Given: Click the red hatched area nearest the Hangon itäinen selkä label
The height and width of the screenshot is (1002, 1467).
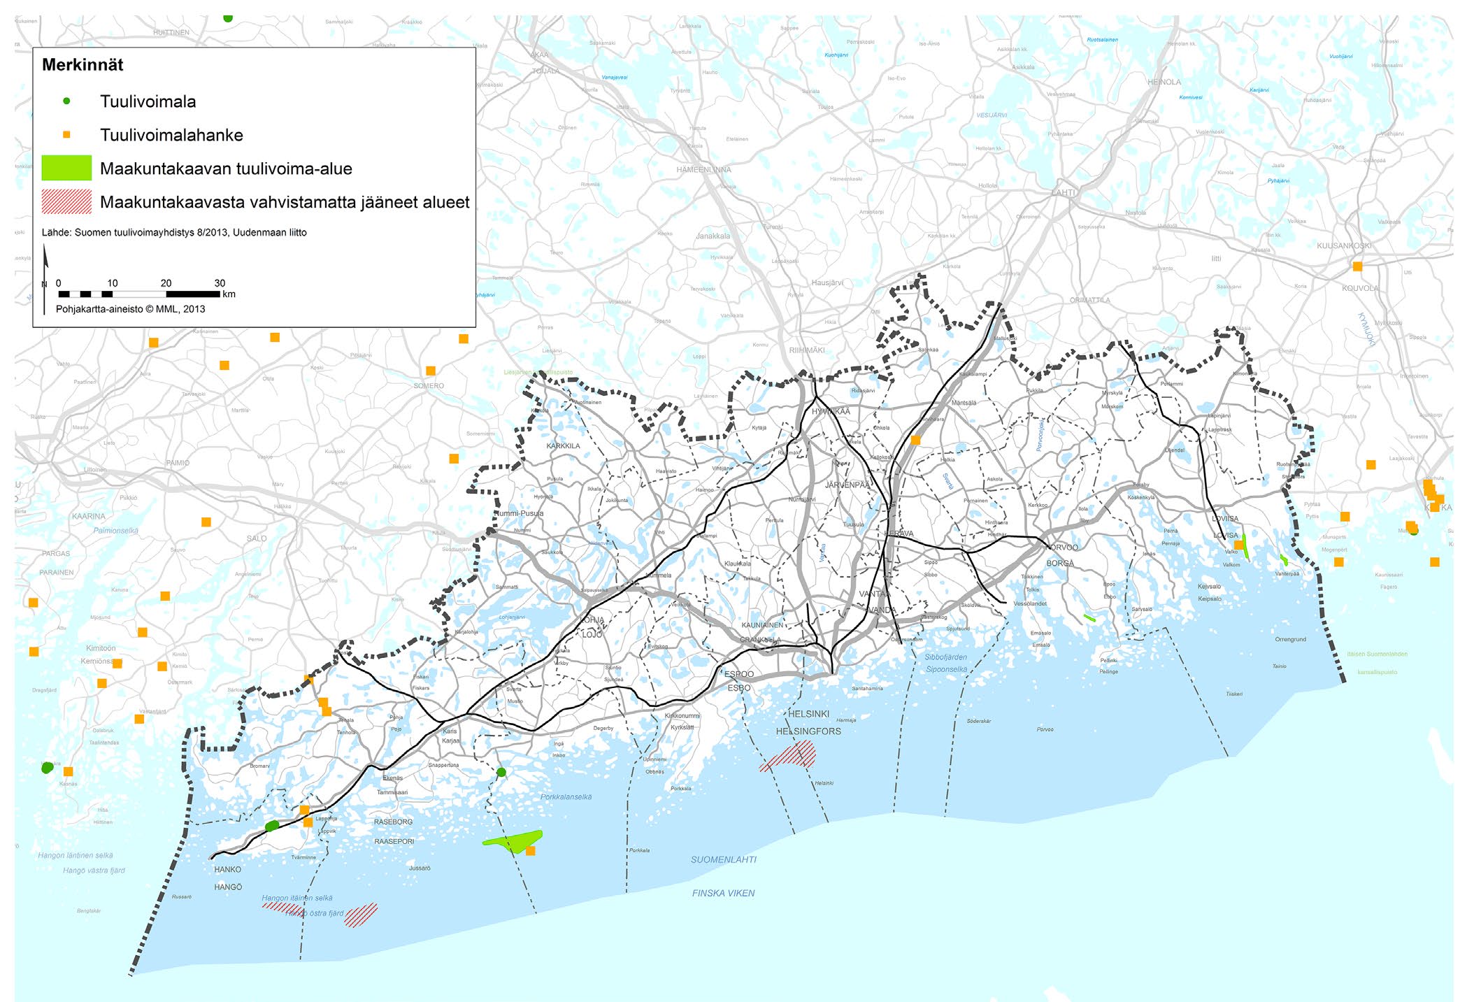Looking at the screenshot, I should (x=282, y=908).
